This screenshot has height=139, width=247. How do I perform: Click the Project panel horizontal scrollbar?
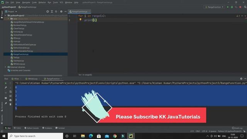point(33,76)
